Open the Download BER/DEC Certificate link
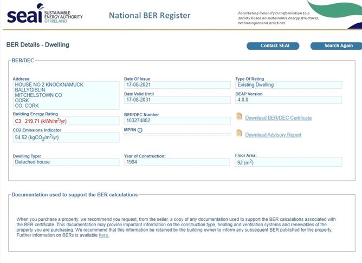362x263 pixels. coord(278,118)
